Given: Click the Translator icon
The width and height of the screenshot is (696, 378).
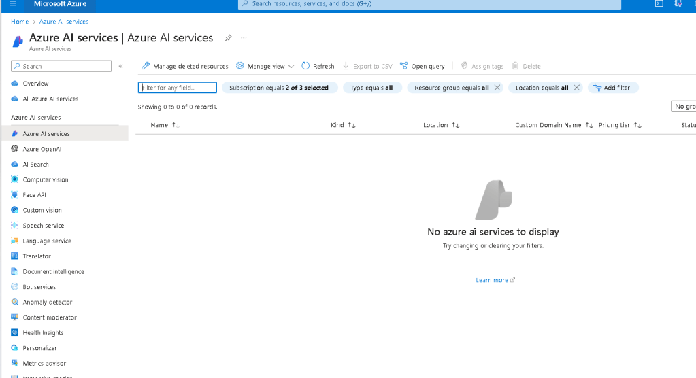Looking at the screenshot, I should pos(15,256).
